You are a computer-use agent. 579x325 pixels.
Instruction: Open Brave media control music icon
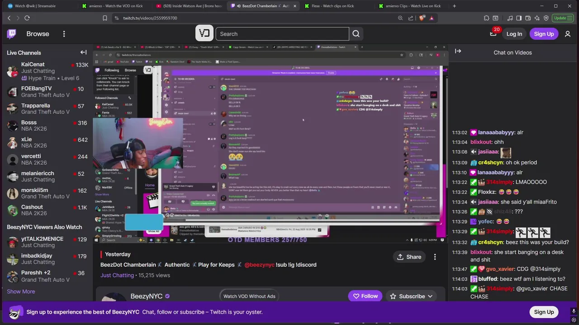(x=510, y=18)
